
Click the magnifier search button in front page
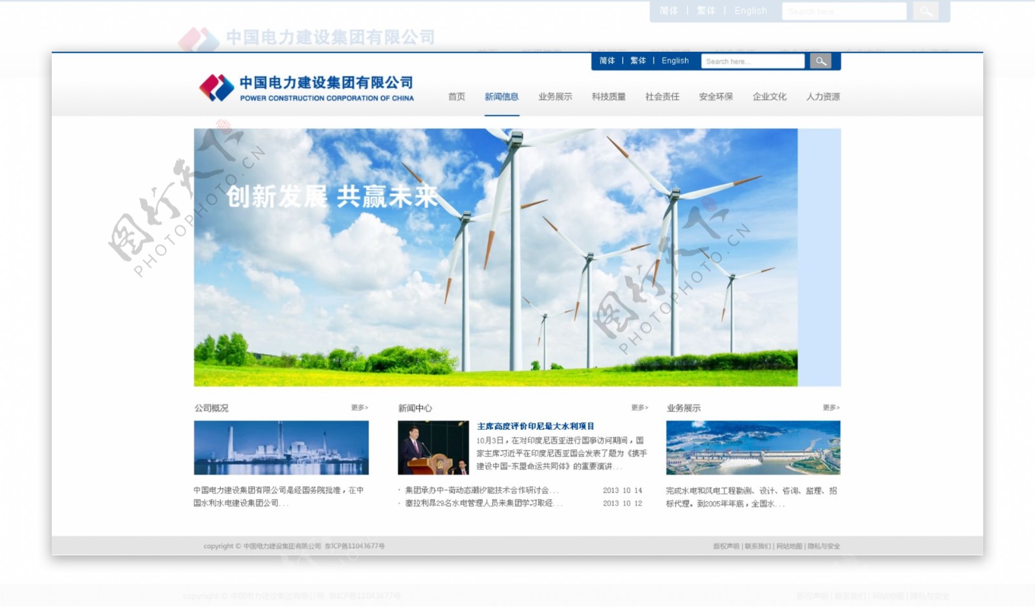tap(820, 61)
